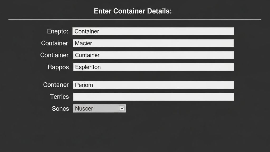270x152 pixels.
Task: Click the "Container" label beside Macier
Action: pyautogui.click(x=54, y=43)
